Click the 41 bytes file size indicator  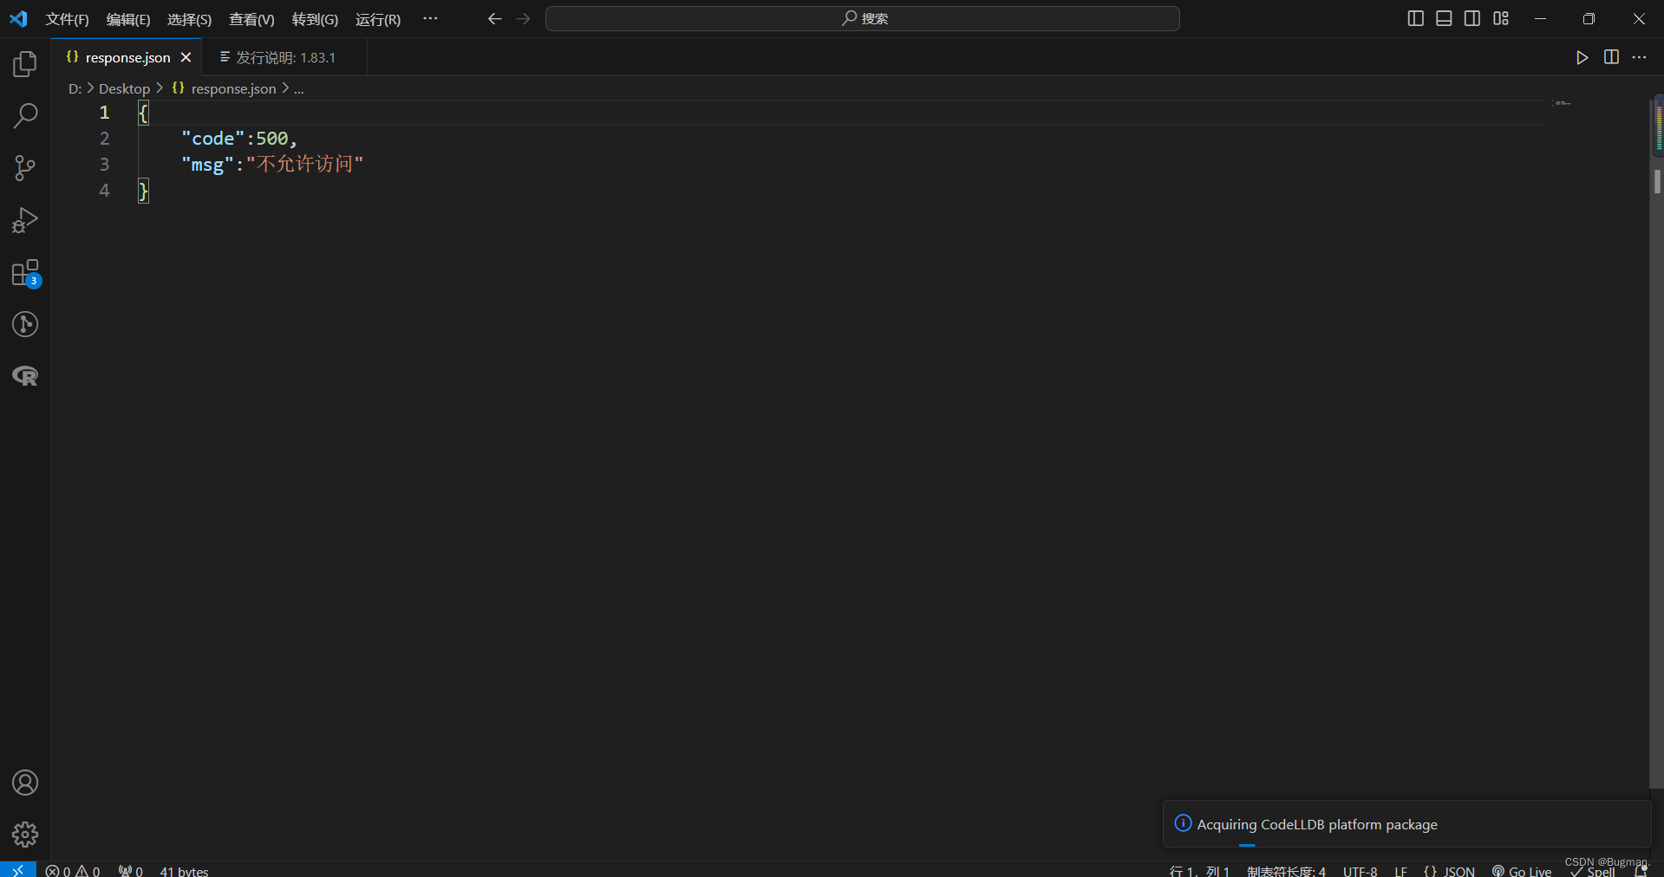pyautogui.click(x=184, y=871)
